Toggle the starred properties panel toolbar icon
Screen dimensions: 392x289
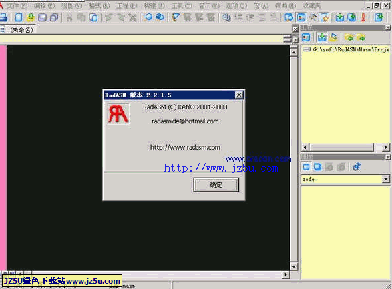coord(325,17)
